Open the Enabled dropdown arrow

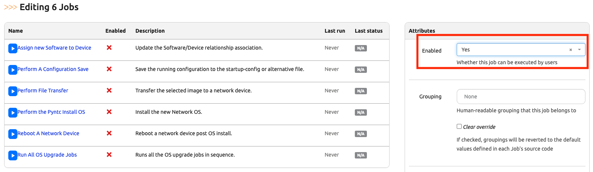point(579,50)
